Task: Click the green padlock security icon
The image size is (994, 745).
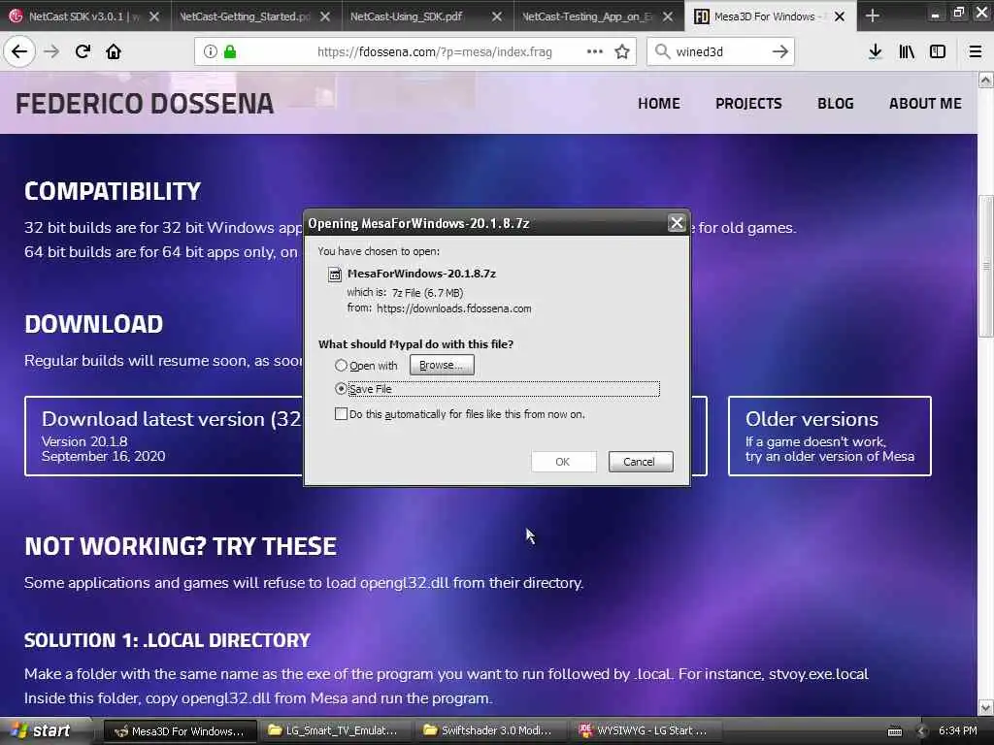Action: coord(230,51)
